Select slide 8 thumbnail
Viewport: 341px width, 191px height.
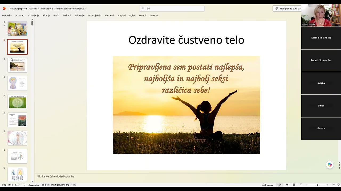(x=17, y=156)
